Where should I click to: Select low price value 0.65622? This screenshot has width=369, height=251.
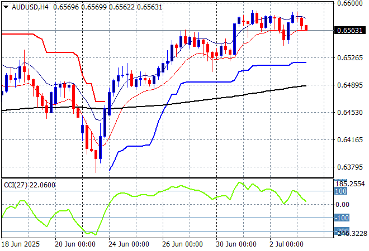(122, 7)
